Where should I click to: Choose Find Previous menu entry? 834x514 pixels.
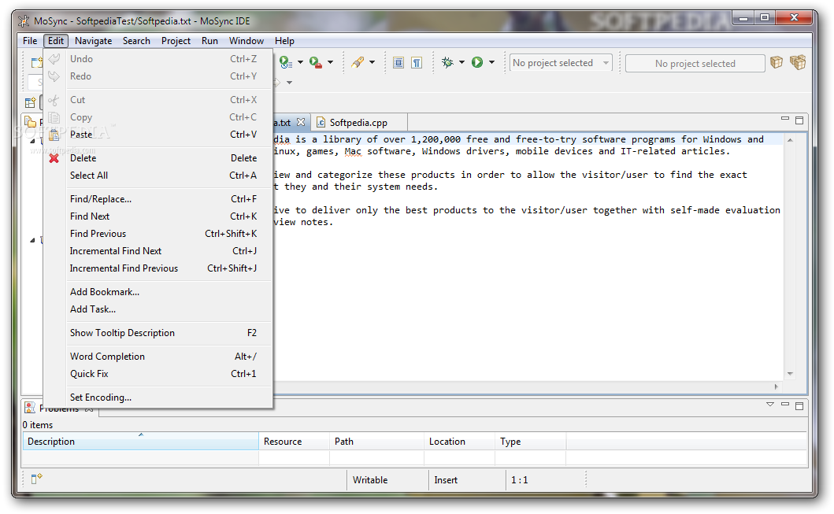[158, 234]
